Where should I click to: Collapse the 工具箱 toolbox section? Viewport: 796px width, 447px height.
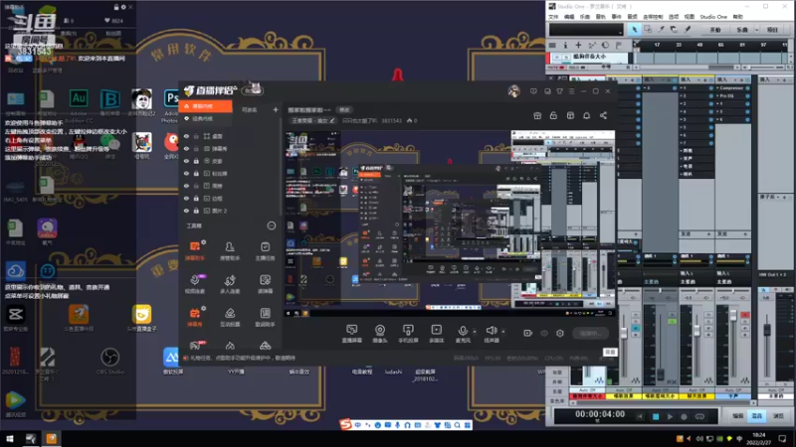tap(271, 225)
